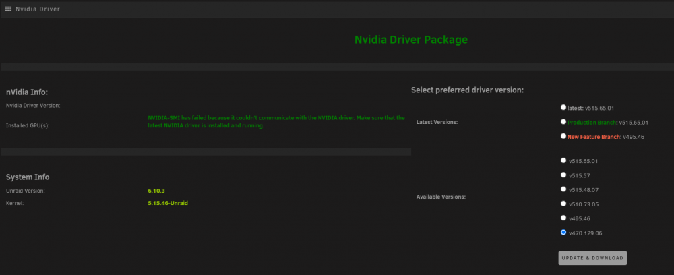Click the kernel value 5.15.46-Unraid
The height and width of the screenshot is (275, 674).
pyautogui.click(x=168, y=203)
